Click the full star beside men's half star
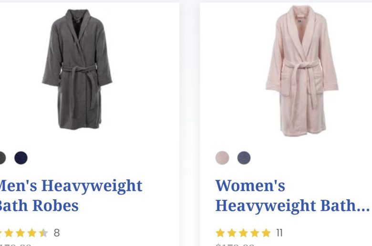 32,233
